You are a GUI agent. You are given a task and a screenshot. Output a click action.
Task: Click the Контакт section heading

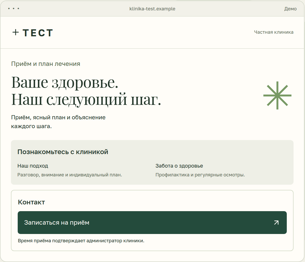click(31, 202)
